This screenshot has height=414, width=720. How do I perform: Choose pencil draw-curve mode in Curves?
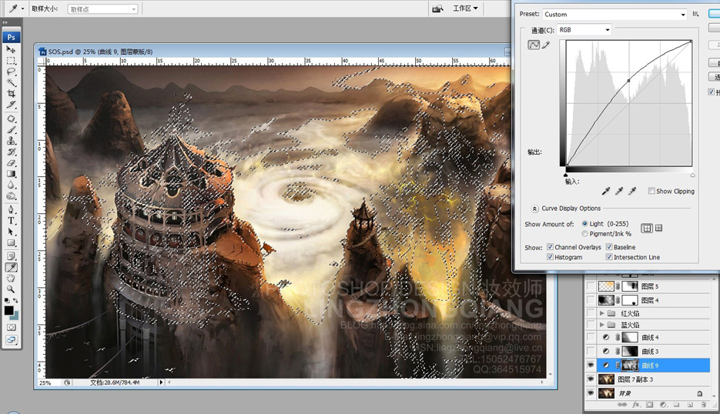[545, 45]
